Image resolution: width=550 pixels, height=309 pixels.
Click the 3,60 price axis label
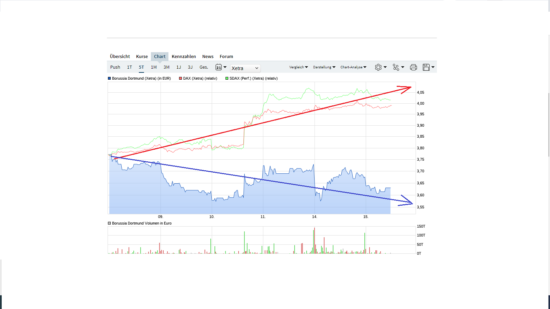click(420, 195)
